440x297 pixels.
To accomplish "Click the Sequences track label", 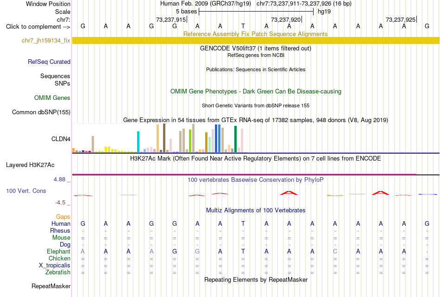I will (55, 76).
